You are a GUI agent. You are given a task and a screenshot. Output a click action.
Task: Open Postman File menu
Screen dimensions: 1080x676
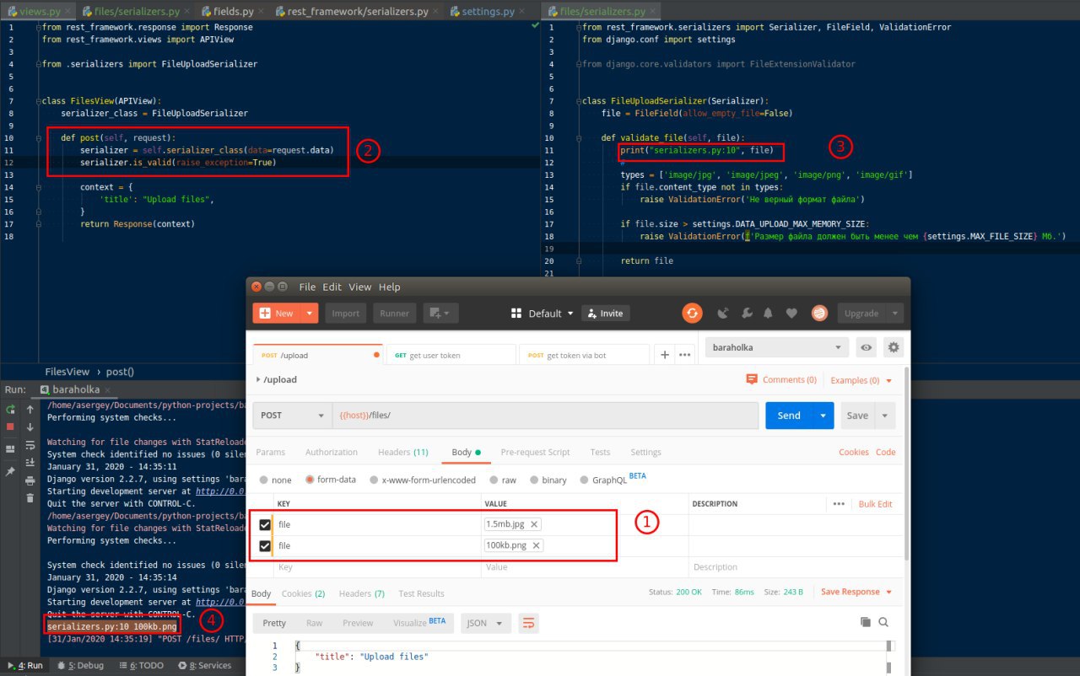point(307,287)
